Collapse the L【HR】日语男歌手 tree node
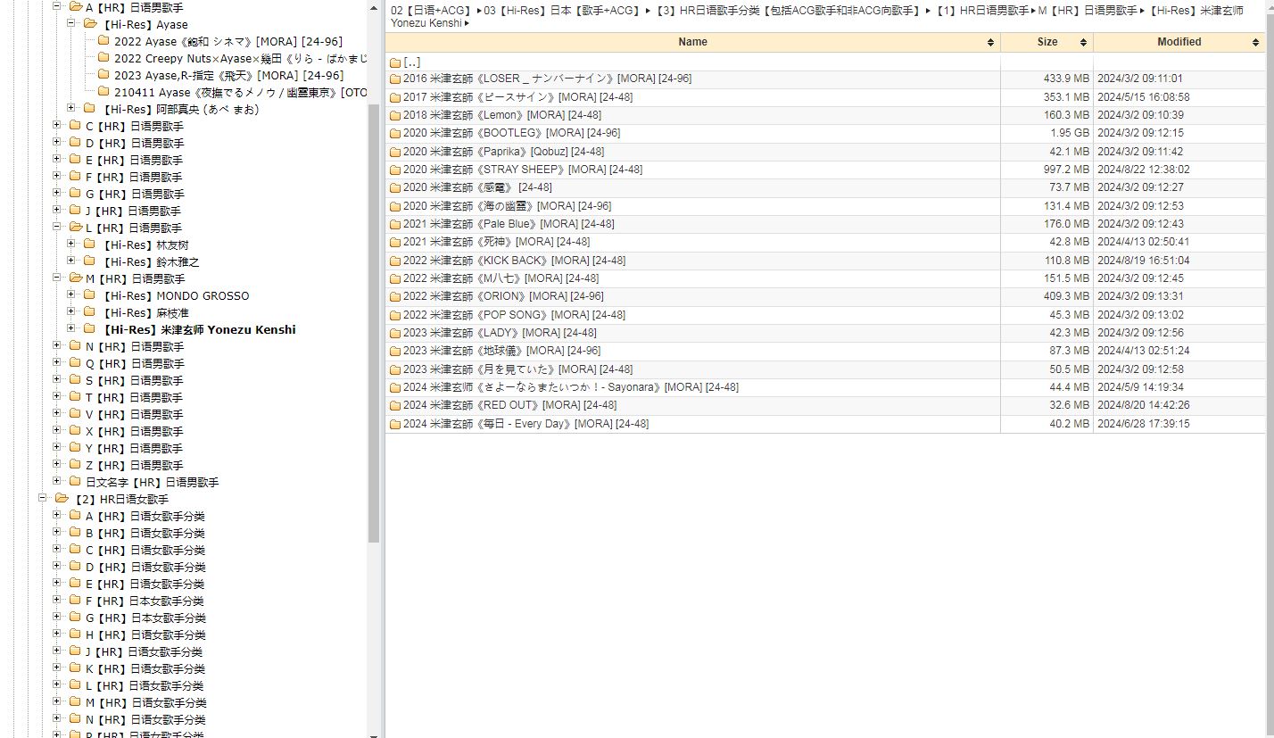Viewport: 1274px width, 738px height. tap(57, 228)
